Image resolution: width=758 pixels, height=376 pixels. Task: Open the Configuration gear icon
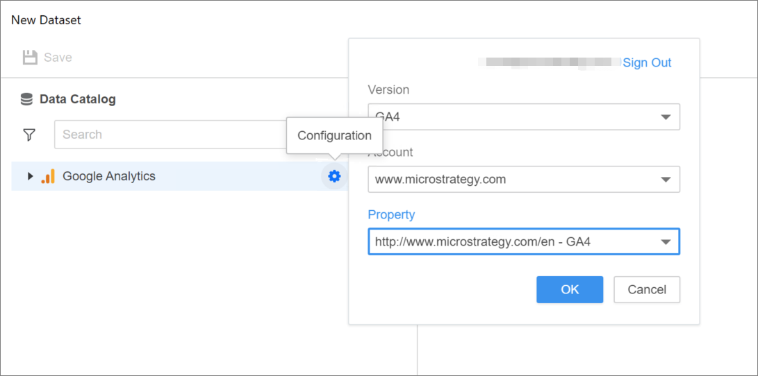334,176
